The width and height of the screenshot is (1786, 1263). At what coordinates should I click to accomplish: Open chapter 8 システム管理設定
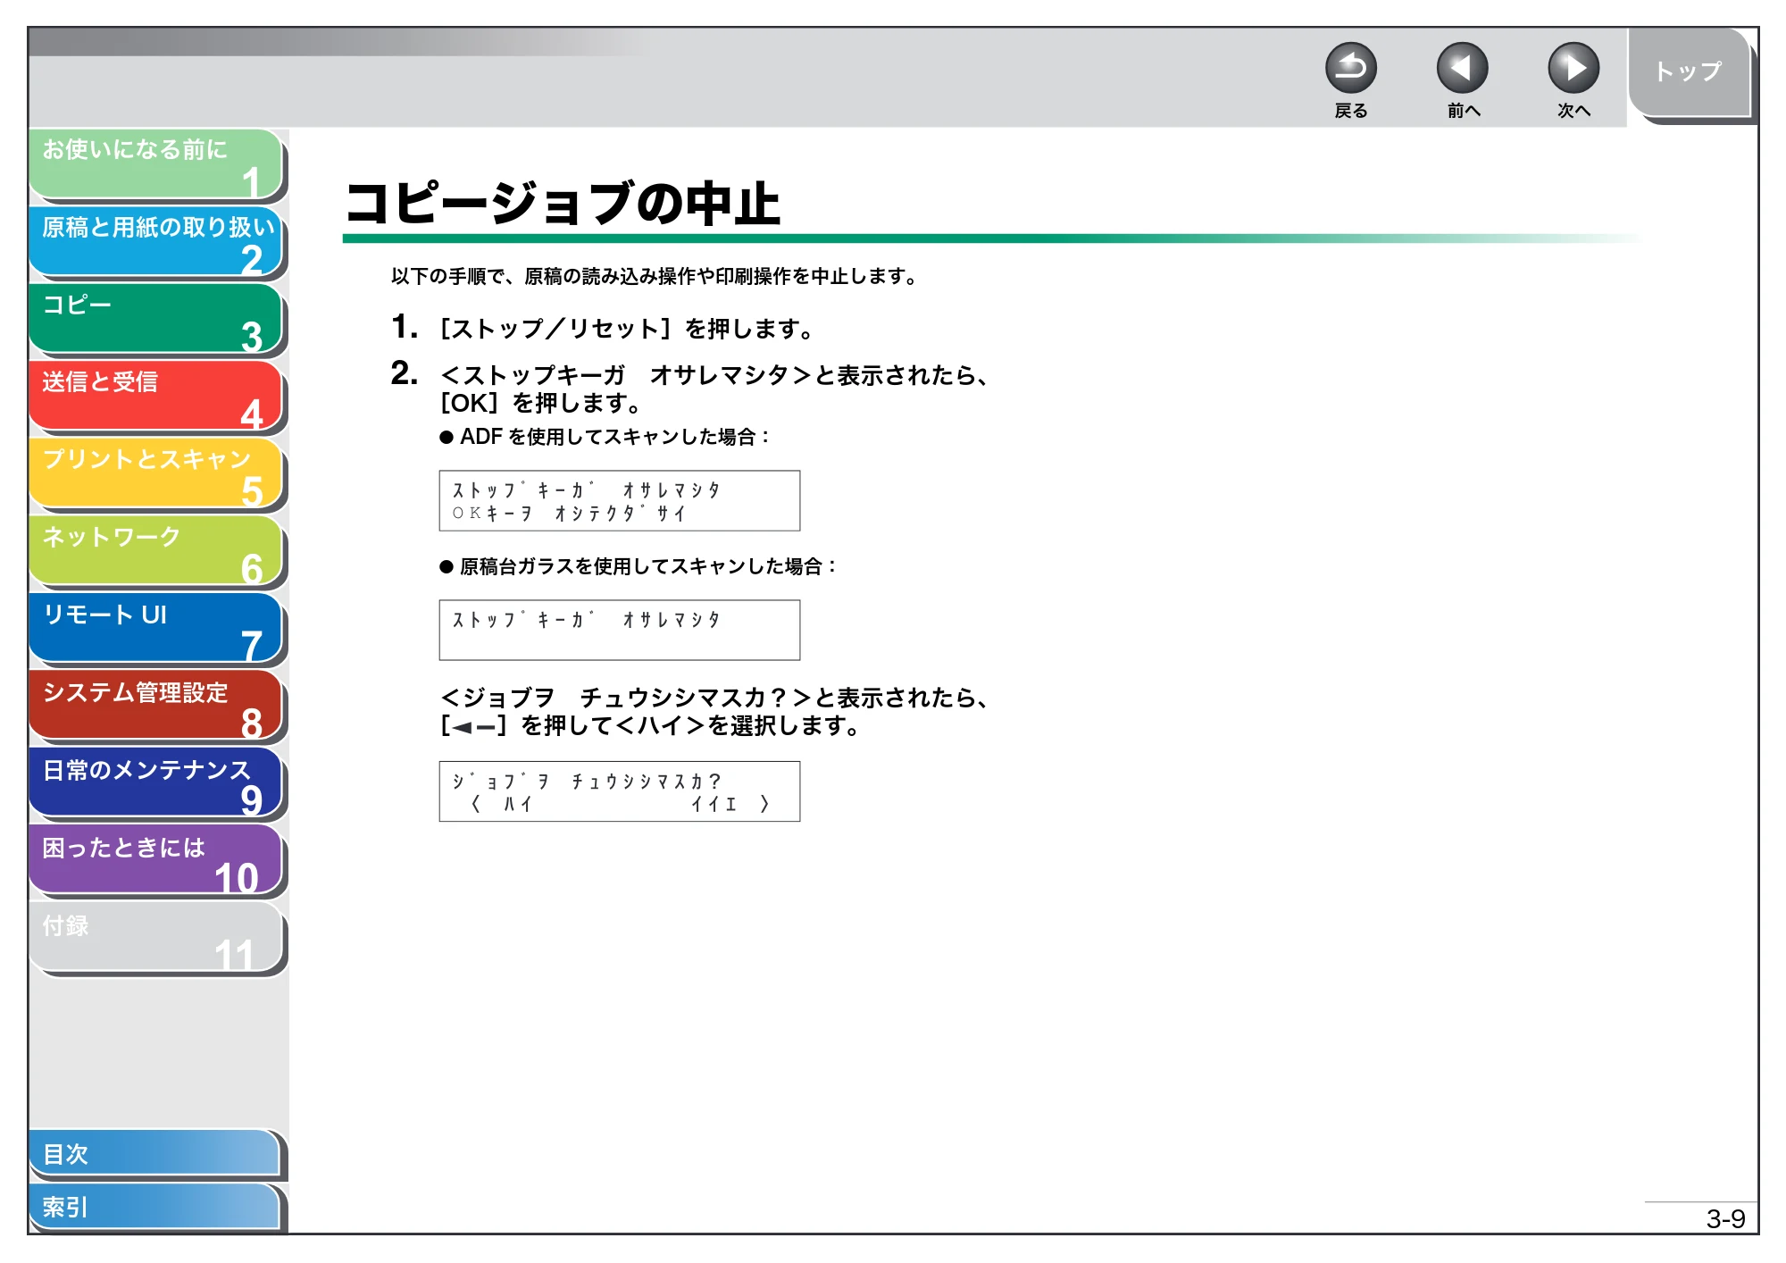[x=156, y=707]
